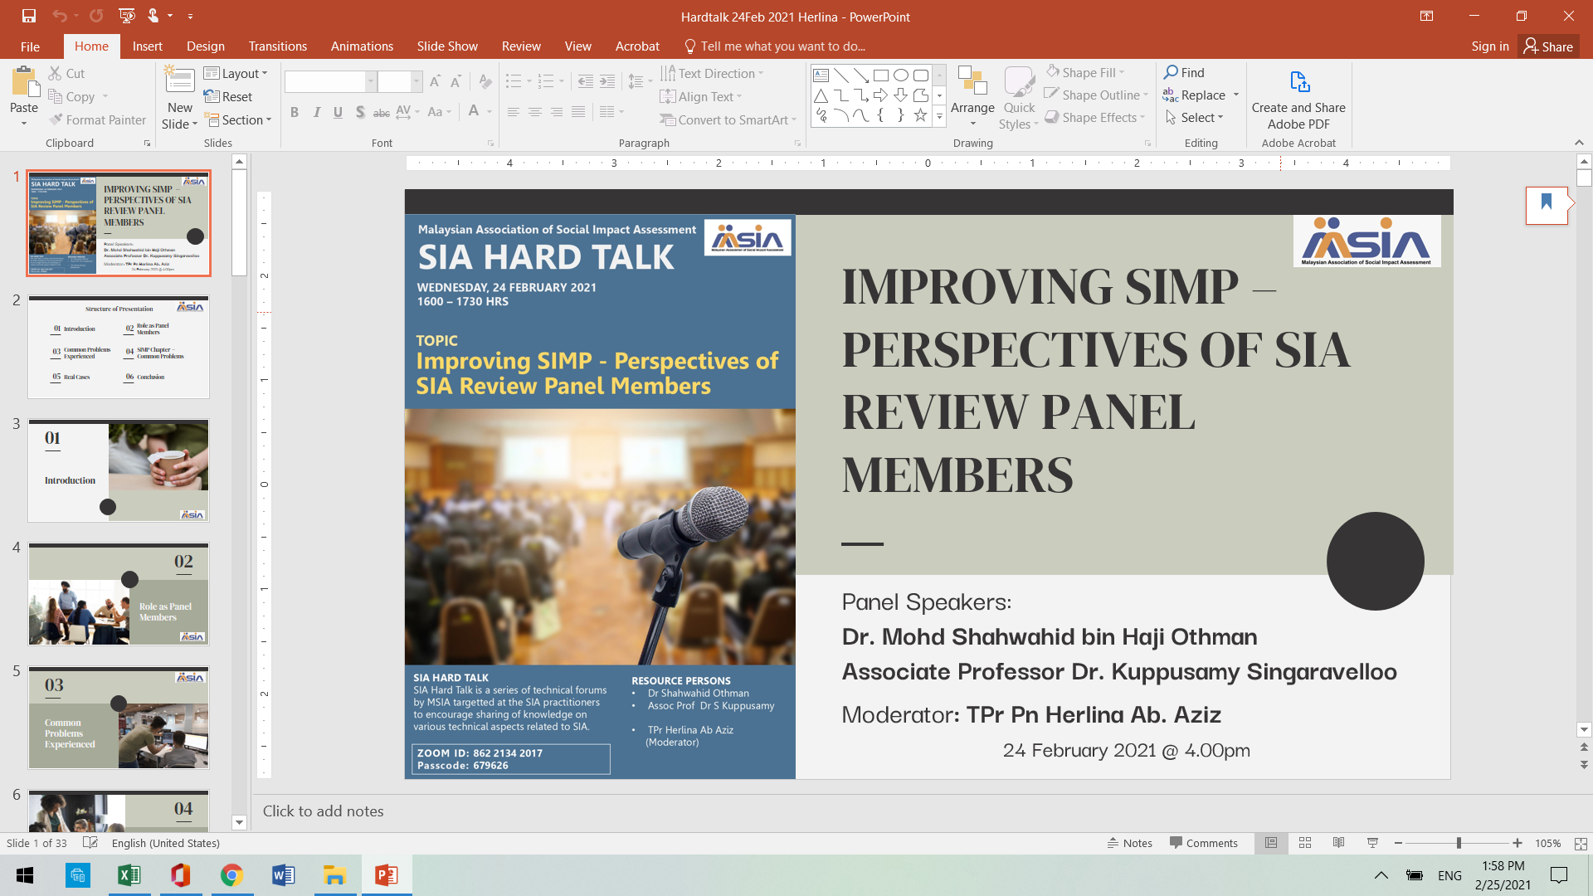Viewport: 1593px width, 896px height.
Task: Start the slide show from the status bar icon
Action: pos(1372,843)
